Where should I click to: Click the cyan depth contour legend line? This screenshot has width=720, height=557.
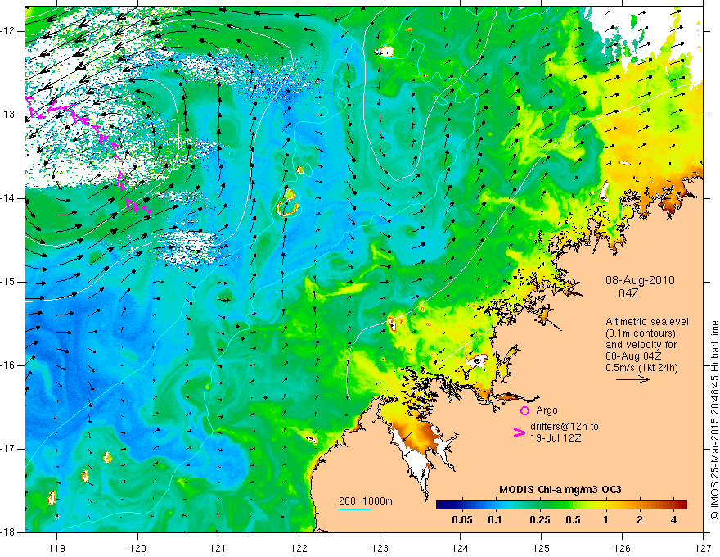click(x=355, y=509)
